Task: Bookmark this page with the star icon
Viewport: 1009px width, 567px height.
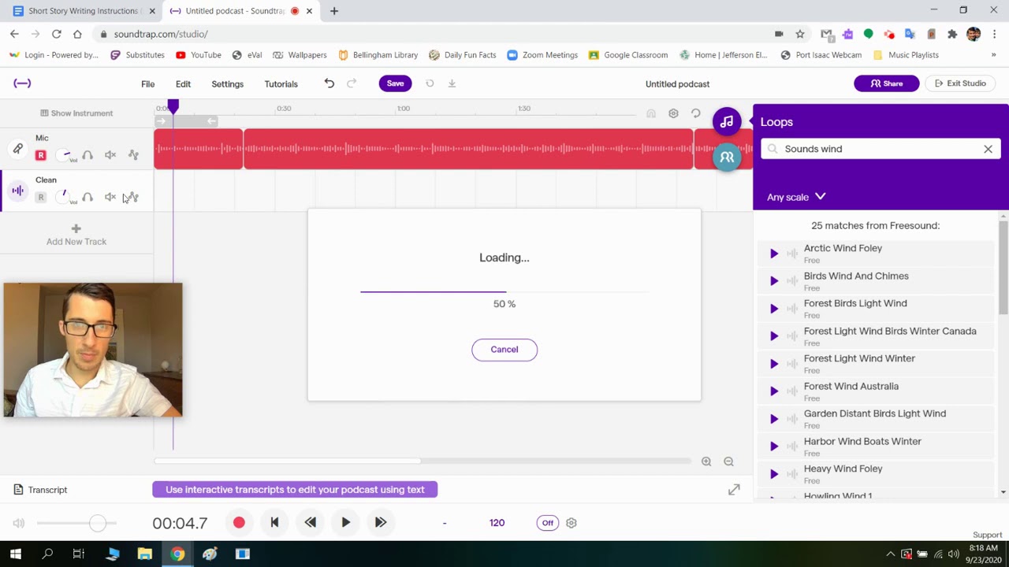Action: coord(800,34)
